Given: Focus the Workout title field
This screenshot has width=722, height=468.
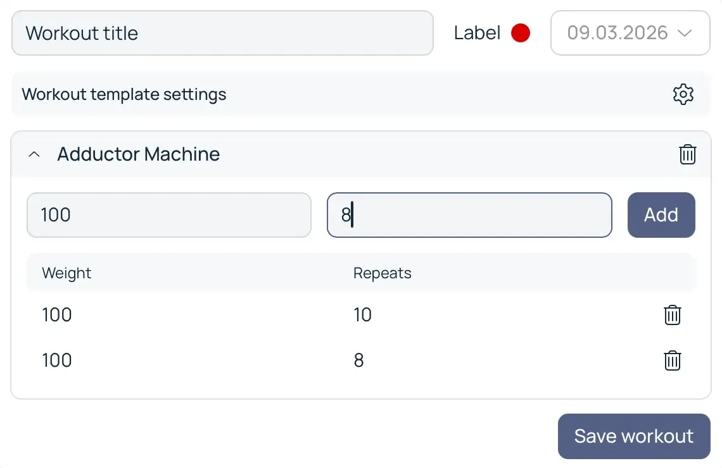Looking at the screenshot, I should click(x=222, y=33).
